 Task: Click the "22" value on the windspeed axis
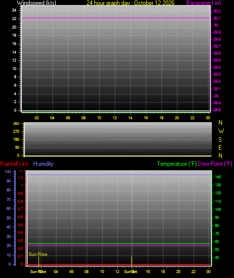14,19
